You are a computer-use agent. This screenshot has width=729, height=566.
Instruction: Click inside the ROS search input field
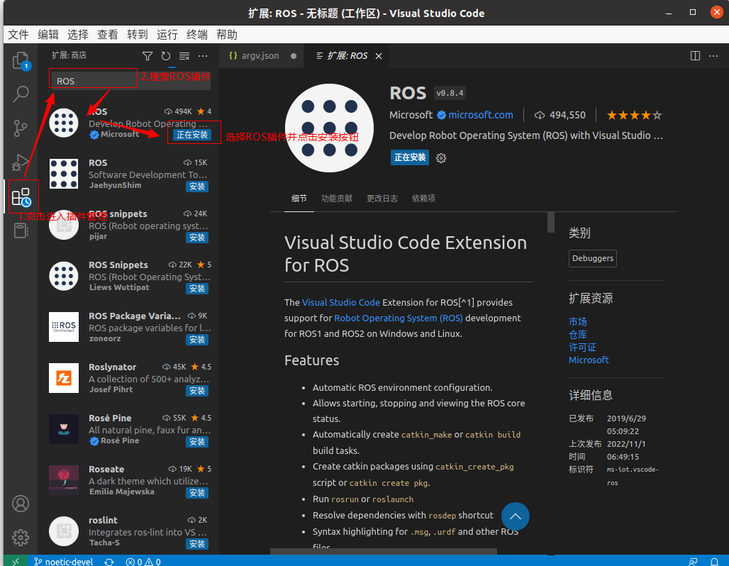point(93,80)
